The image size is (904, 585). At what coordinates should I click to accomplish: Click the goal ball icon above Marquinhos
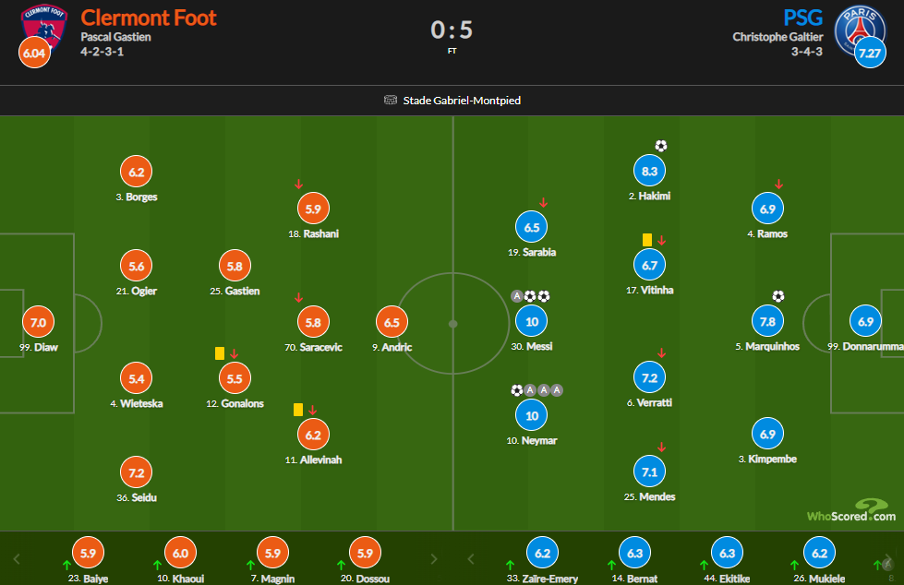click(x=778, y=296)
